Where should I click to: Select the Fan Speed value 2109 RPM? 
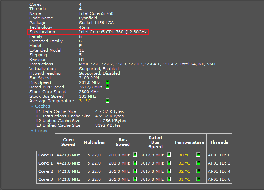(x=89, y=78)
